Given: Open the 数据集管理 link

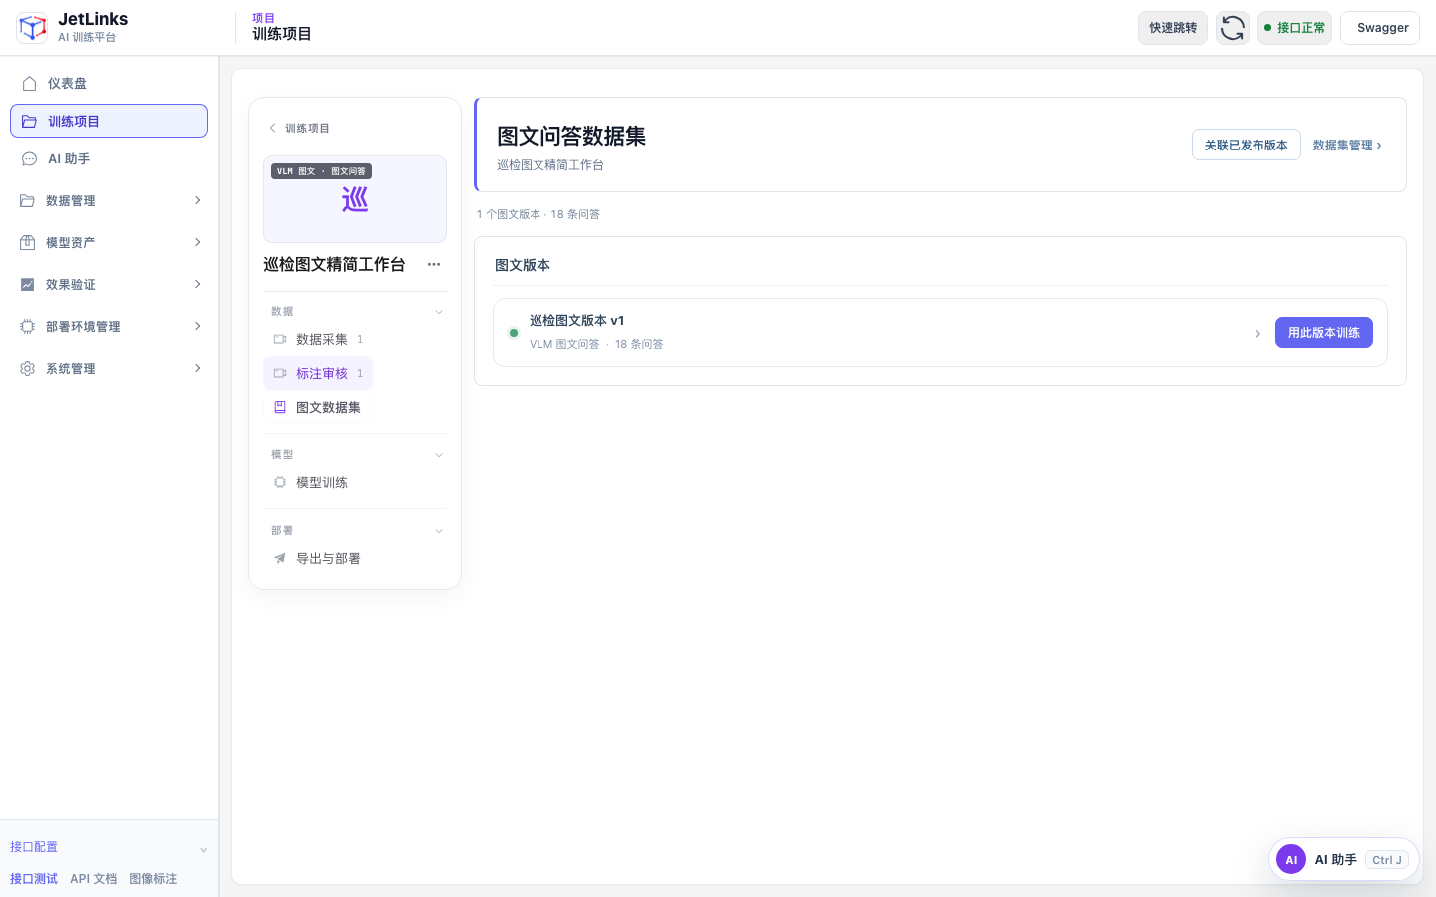Looking at the screenshot, I should coord(1347,146).
